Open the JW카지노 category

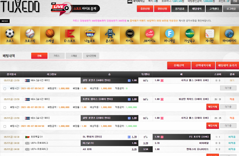150,35
